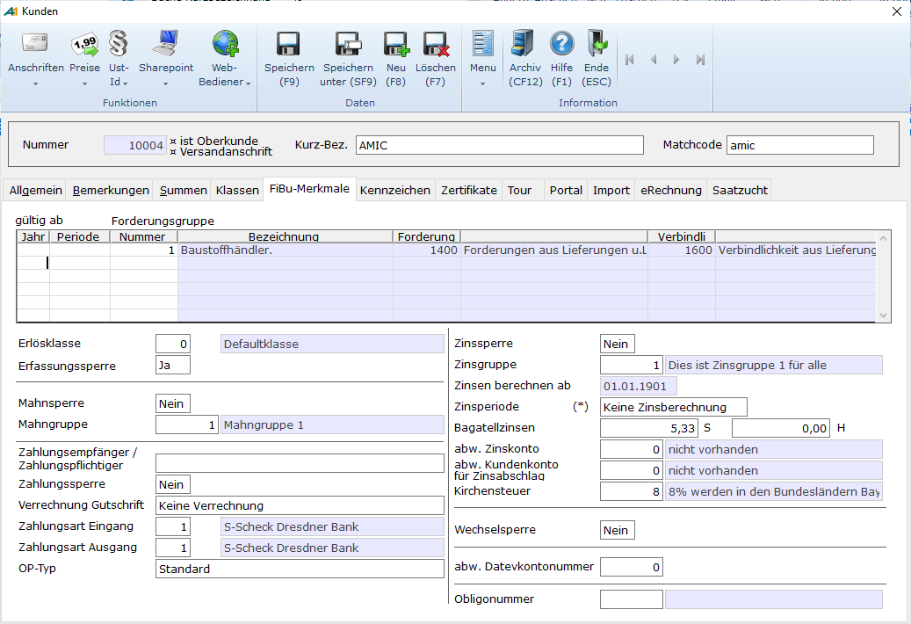Expand the Web-Bediener dropdown arrow

tap(248, 83)
